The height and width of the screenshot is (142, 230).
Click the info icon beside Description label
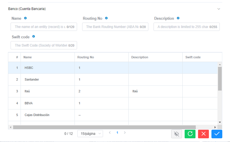click(178, 18)
